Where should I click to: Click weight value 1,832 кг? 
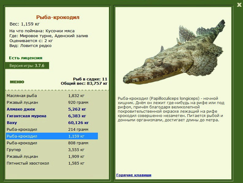click(x=76, y=96)
